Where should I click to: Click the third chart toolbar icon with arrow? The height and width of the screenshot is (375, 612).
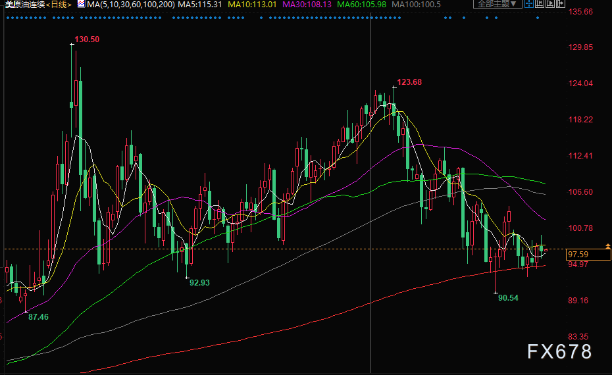coord(549,4)
